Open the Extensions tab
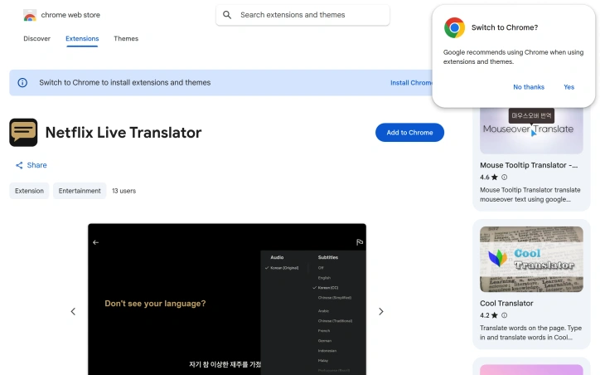This screenshot has width=600, height=375. coord(82,39)
